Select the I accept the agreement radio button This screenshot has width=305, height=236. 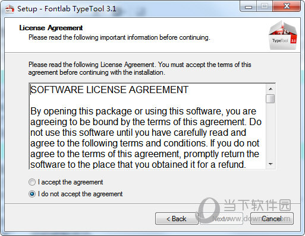pyautogui.click(x=32, y=182)
